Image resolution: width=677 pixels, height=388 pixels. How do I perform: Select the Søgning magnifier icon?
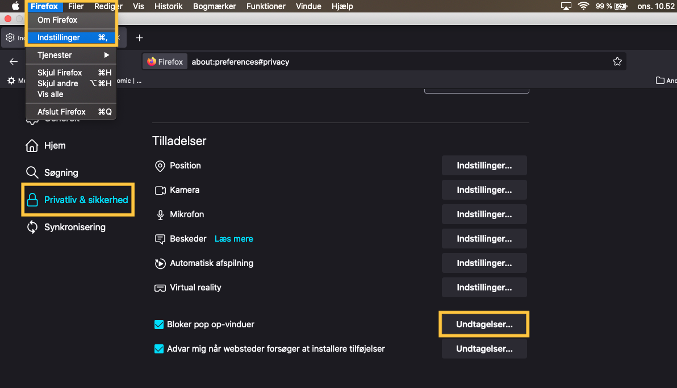(32, 172)
